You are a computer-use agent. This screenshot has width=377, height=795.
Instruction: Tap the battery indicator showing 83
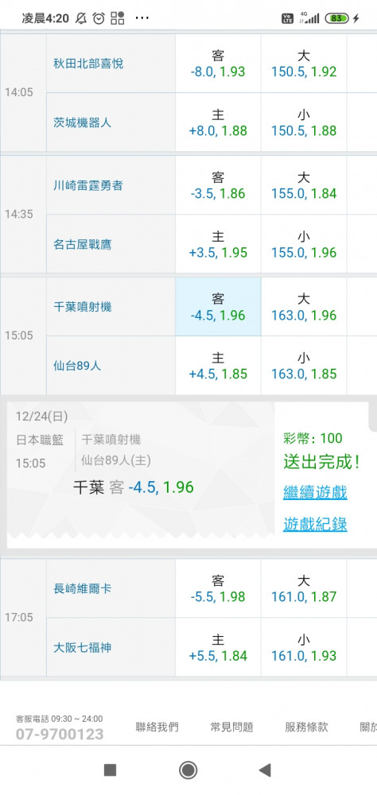tap(337, 18)
